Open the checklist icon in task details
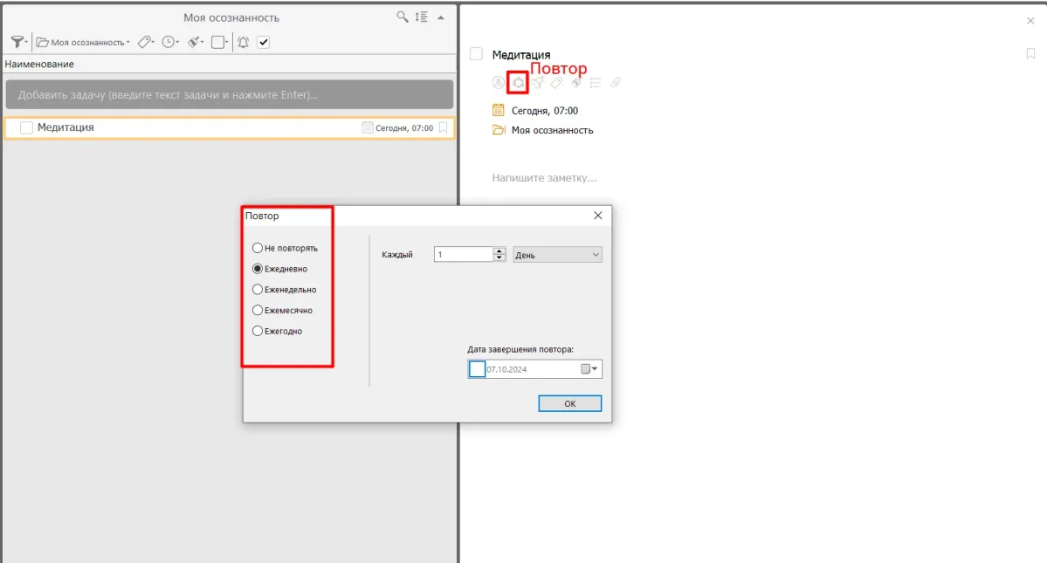The height and width of the screenshot is (563, 1047). 596,83
